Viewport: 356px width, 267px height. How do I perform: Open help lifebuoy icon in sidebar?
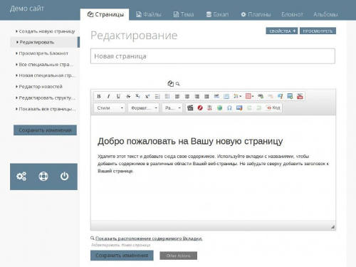click(43, 177)
